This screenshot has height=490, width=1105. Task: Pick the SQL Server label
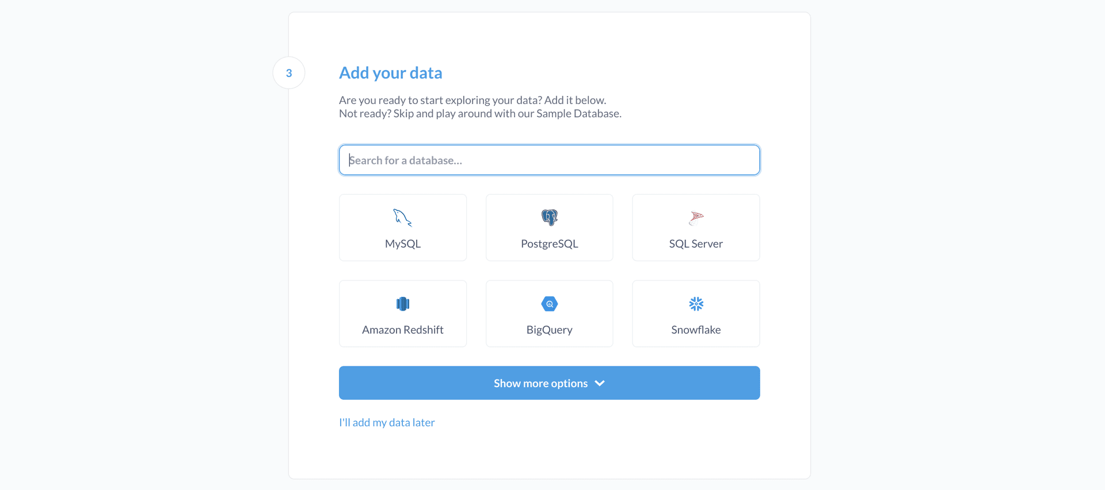tap(696, 244)
